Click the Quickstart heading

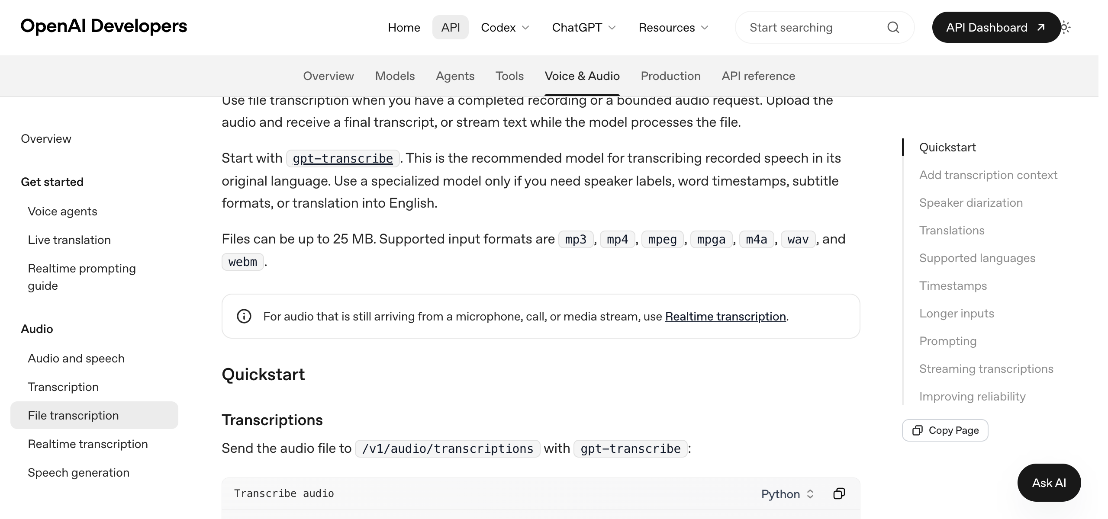pyautogui.click(x=263, y=374)
